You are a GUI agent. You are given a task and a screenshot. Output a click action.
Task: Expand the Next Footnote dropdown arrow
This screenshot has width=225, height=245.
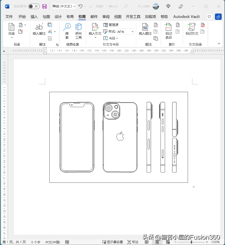tap(55, 32)
